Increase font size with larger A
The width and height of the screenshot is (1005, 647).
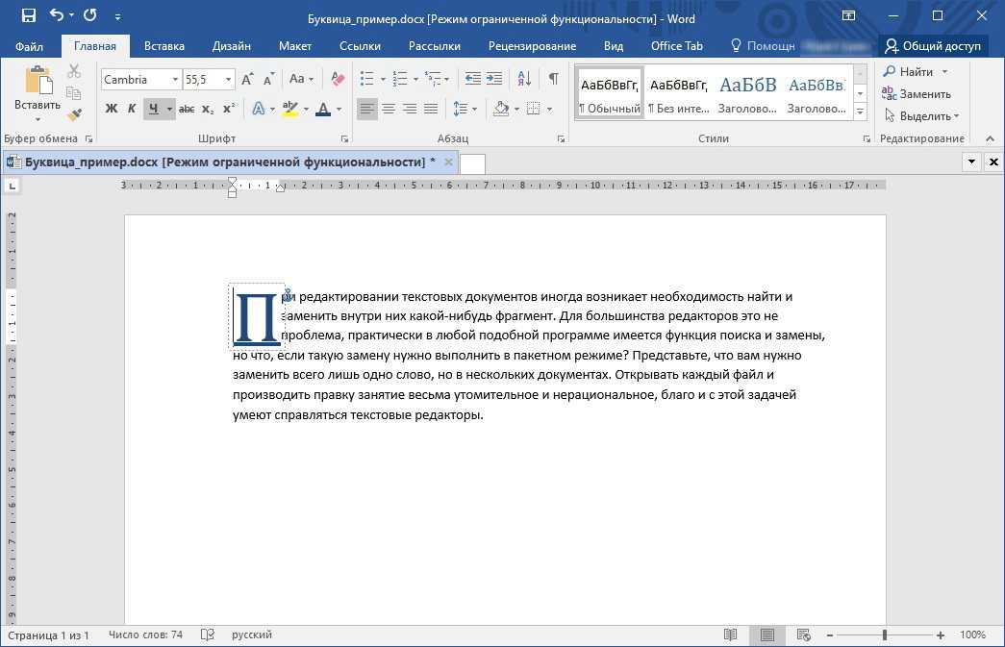click(x=247, y=80)
